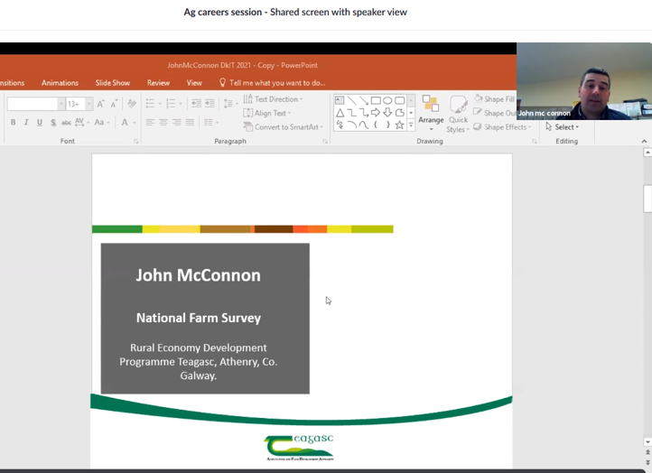The height and width of the screenshot is (473, 652).
Task: Toggle Italic formatting
Action: 26,122
